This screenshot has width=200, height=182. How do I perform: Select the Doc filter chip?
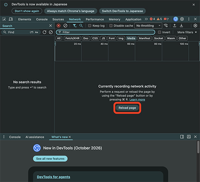click(x=86, y=38)
